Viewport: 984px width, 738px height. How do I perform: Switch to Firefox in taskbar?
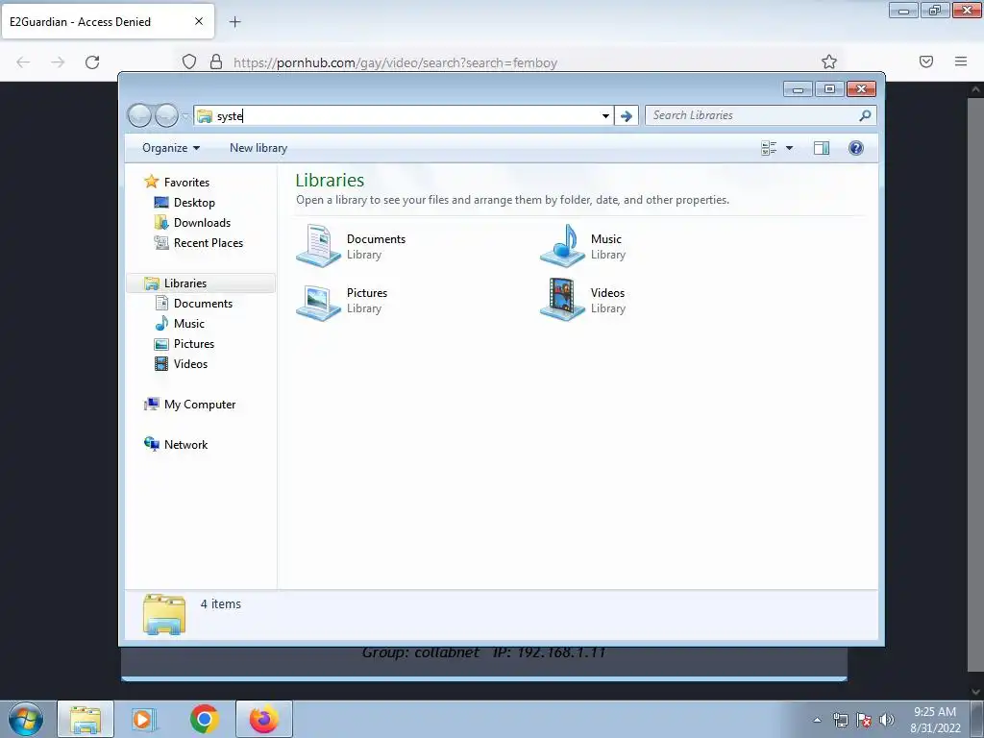click(x=263, y=719)
